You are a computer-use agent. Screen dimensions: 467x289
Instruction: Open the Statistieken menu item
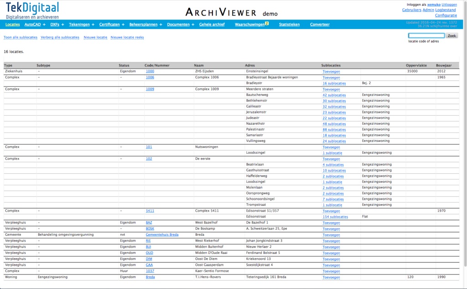(x=289, y=25)
